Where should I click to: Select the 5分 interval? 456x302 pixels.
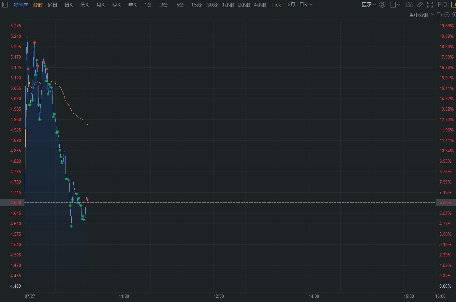pyautogui.click(x=180, y=5)
